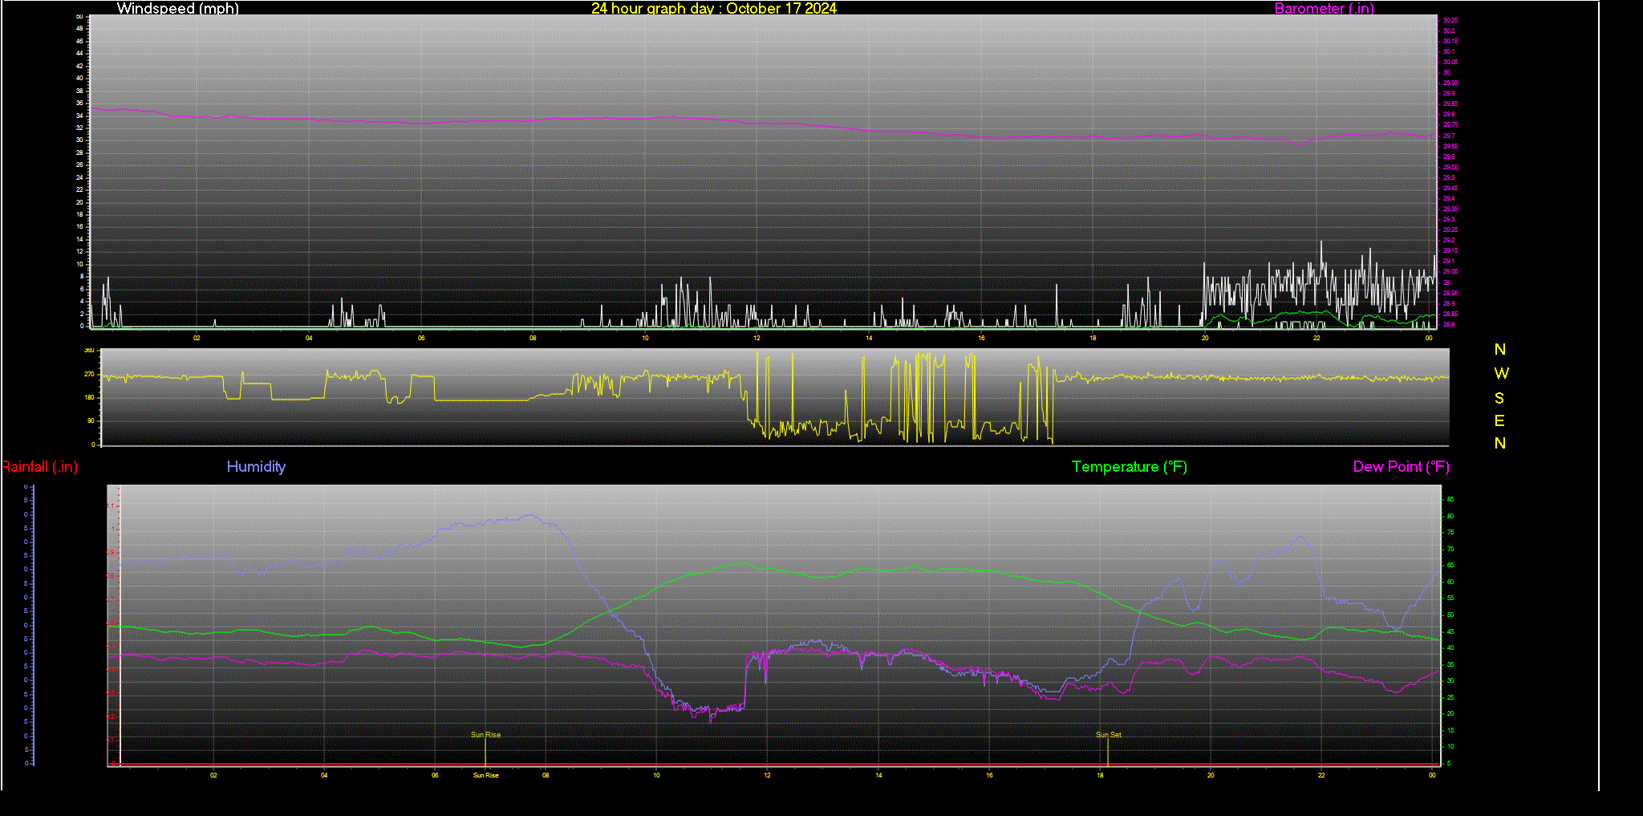The width and height of the screenshot is (1643, 816).
Task: Click the 'Sun Set' label in the lower chart
Action: point(1109,734)
